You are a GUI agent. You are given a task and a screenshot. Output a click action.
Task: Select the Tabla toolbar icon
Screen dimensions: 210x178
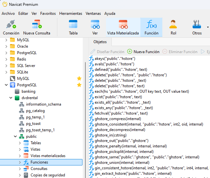[x=73, y=24]
